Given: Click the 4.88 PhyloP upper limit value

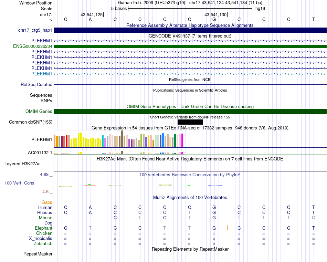Looking at the screenshot, I should point(44,175).
